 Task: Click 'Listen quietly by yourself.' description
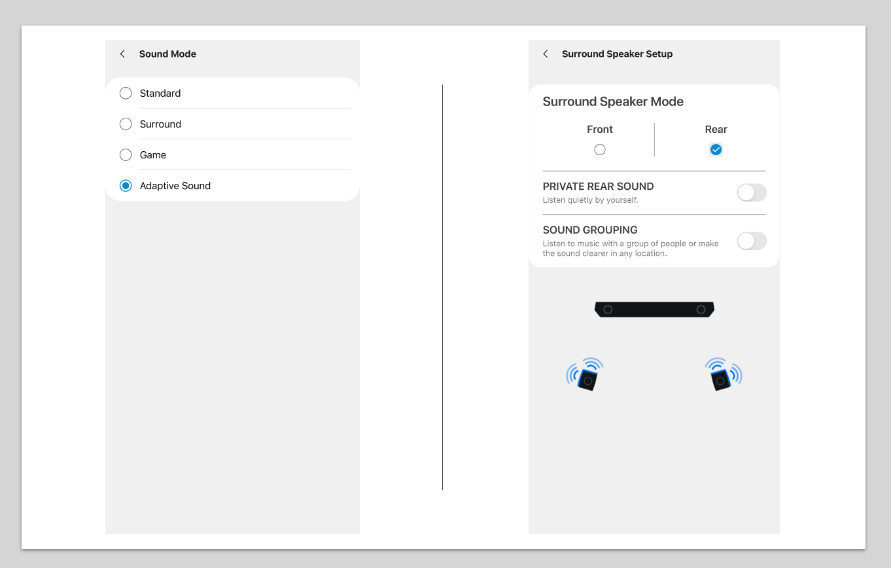pyautogui.click(x=590, y=200)
